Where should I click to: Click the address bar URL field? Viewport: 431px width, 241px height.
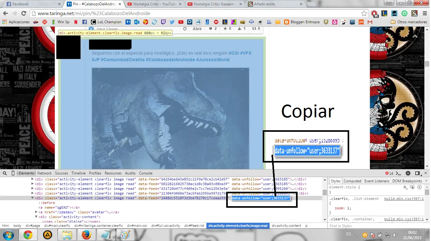point(198,13)
